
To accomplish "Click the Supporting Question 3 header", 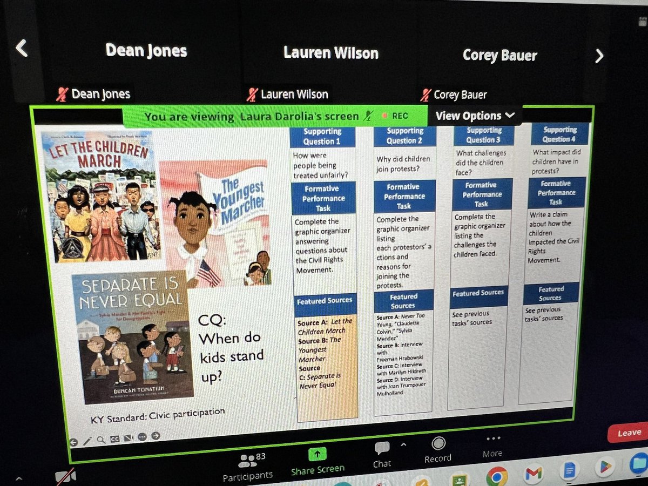I will 484,134.
